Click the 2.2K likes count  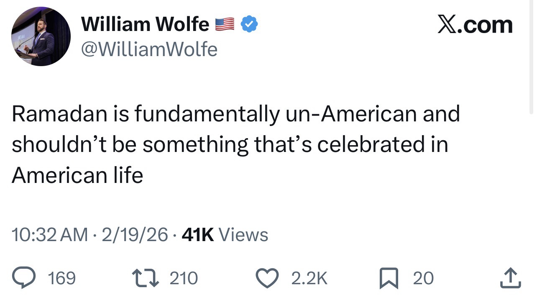309,278
